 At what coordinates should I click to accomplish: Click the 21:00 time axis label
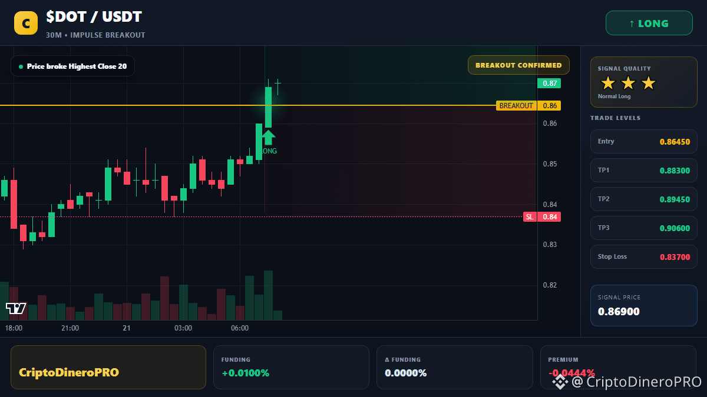(x=70, y=328)
